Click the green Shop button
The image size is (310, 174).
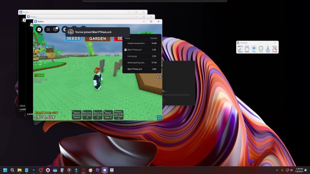pyautogui.click(x=39, y=75)
